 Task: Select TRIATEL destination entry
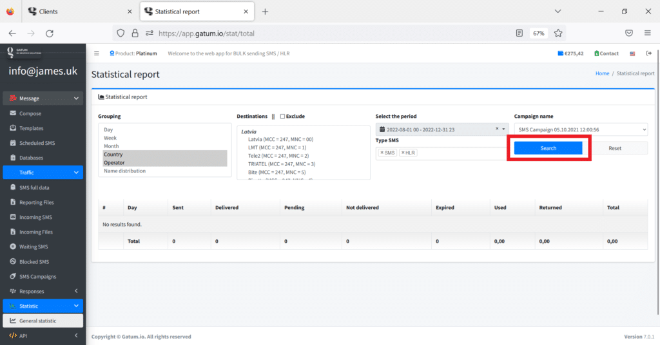282,164
